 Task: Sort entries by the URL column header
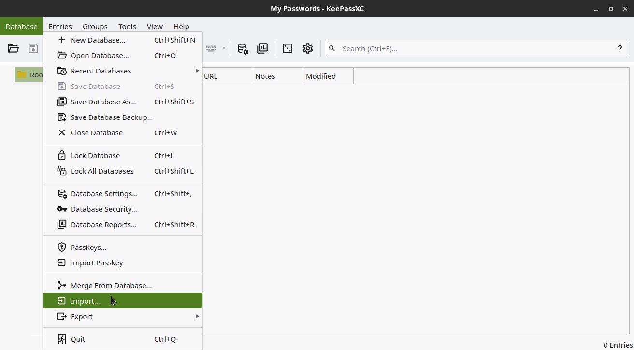pyautogui.click(x=227, y=76)
